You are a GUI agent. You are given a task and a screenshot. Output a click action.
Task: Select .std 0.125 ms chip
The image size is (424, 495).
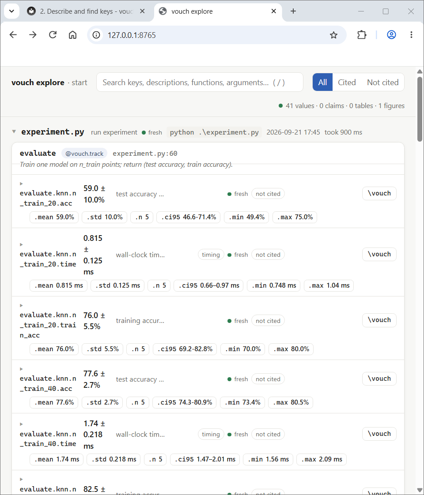[x=117, y=285]
